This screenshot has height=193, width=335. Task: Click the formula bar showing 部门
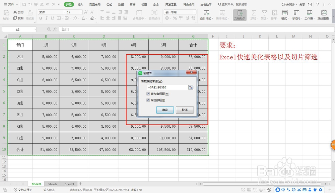(197, 29)
